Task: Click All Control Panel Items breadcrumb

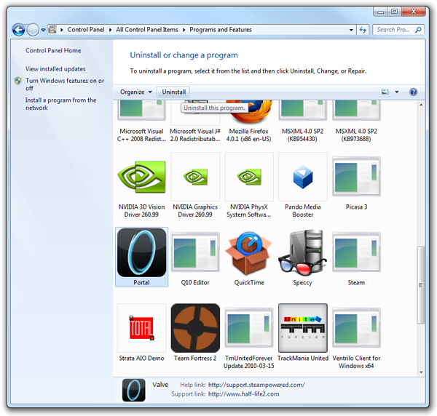Action: pyautogui.click(x=147, y=30)
